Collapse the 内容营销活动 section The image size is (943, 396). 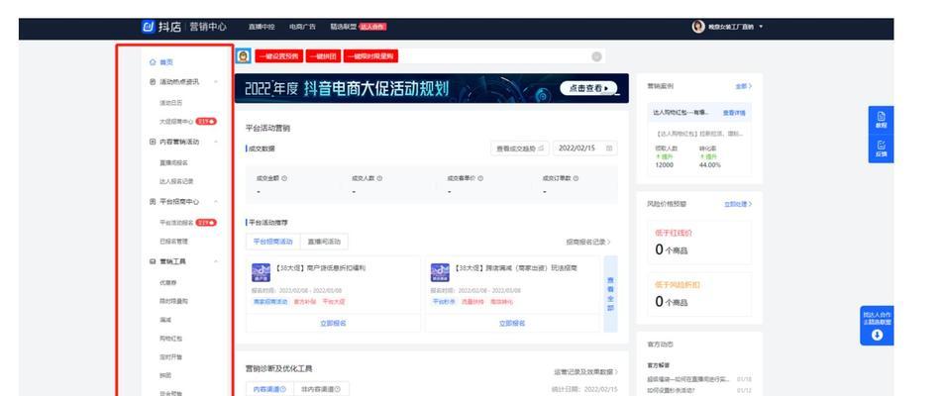point(216,142)
